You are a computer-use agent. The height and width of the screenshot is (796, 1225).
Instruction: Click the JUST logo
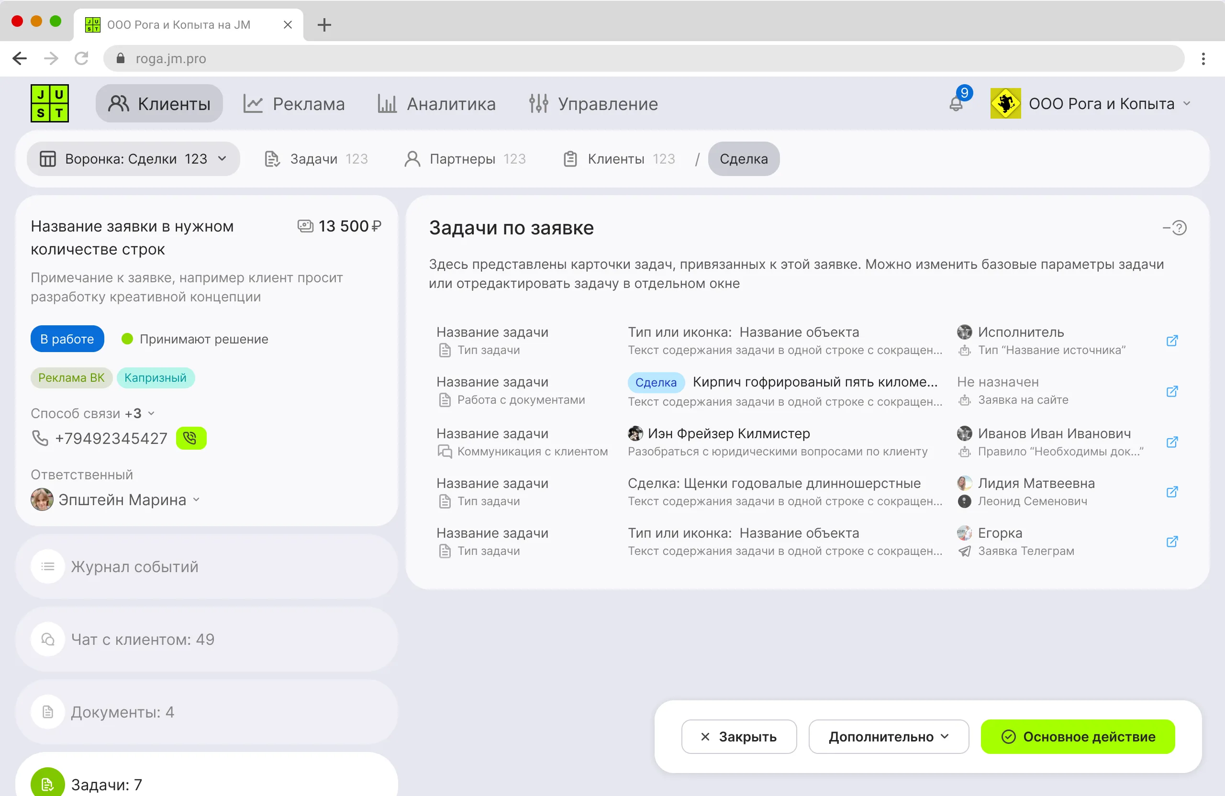pos(50,103)
